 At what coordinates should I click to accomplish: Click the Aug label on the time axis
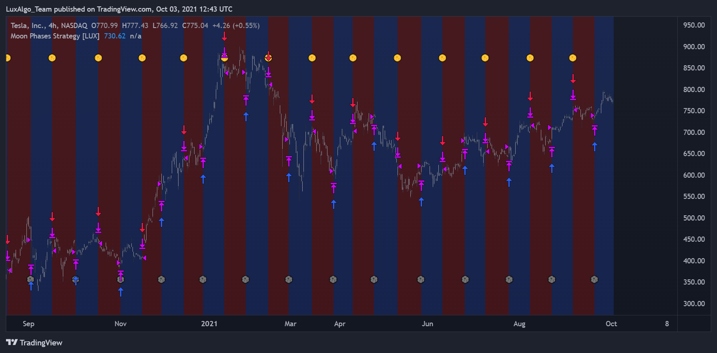tap(519, 324)
